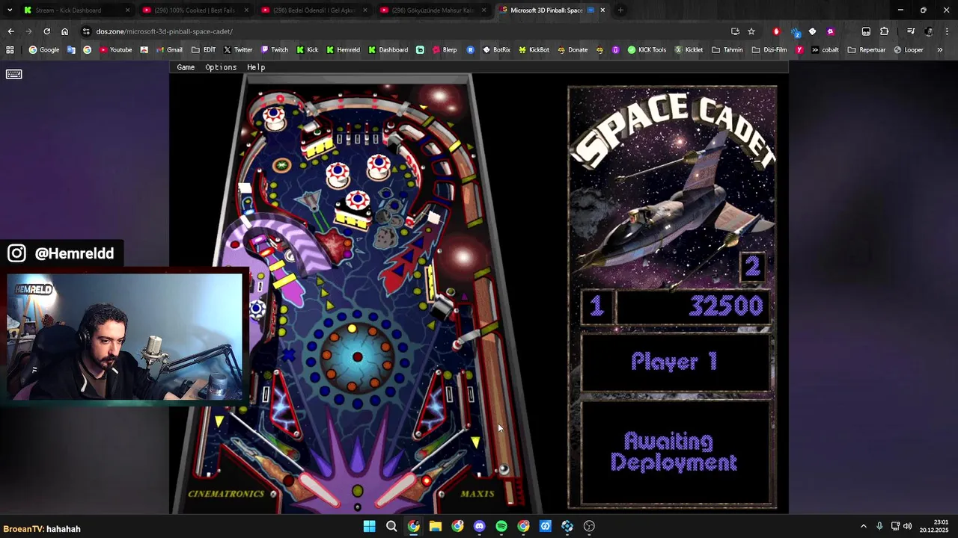
Task: Open the KickBot bookmark
Action: [x=533, y=50]
